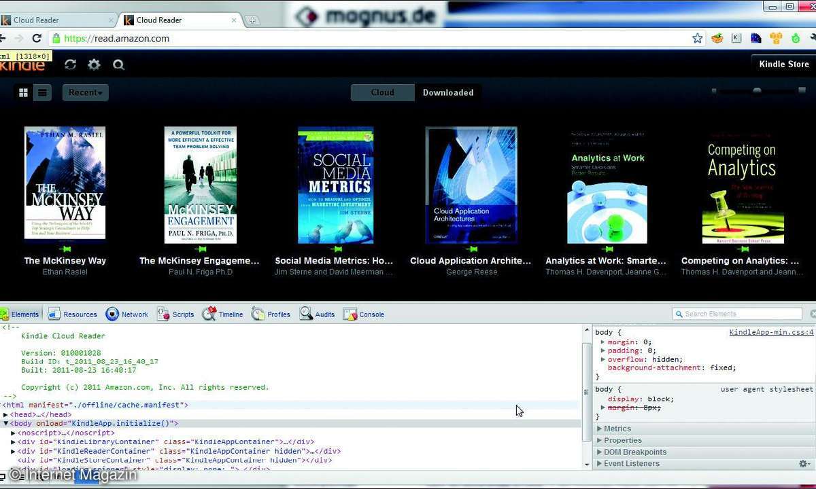Click the small-cover end of size slider
816x489 pixels.
coord(714,90)
